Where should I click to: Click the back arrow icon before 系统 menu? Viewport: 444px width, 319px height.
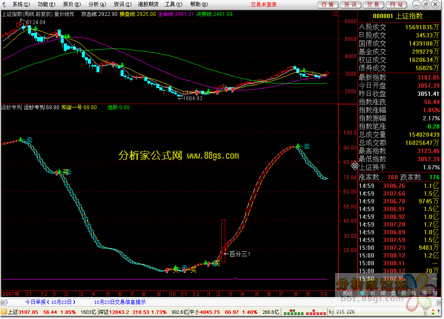click(4, 4)
